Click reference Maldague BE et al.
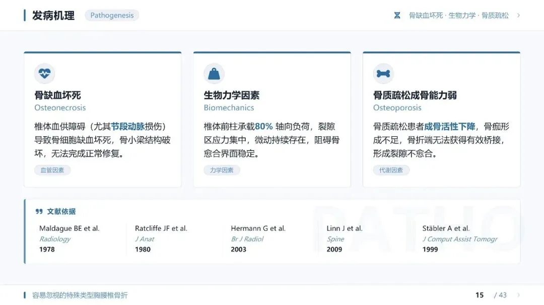The height and width of the screenshot is (305, 544). [70, 229]
